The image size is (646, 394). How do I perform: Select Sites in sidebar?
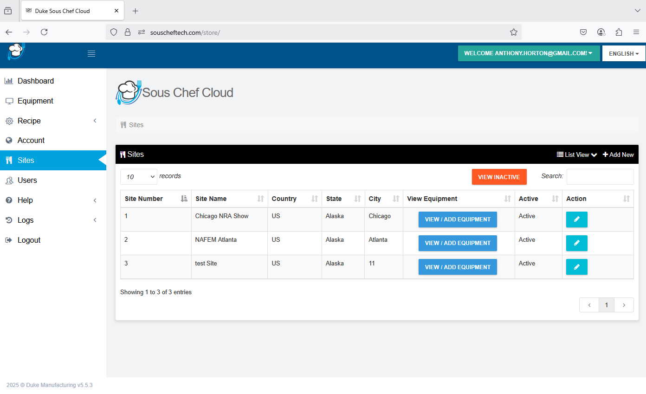click(53, 160)
